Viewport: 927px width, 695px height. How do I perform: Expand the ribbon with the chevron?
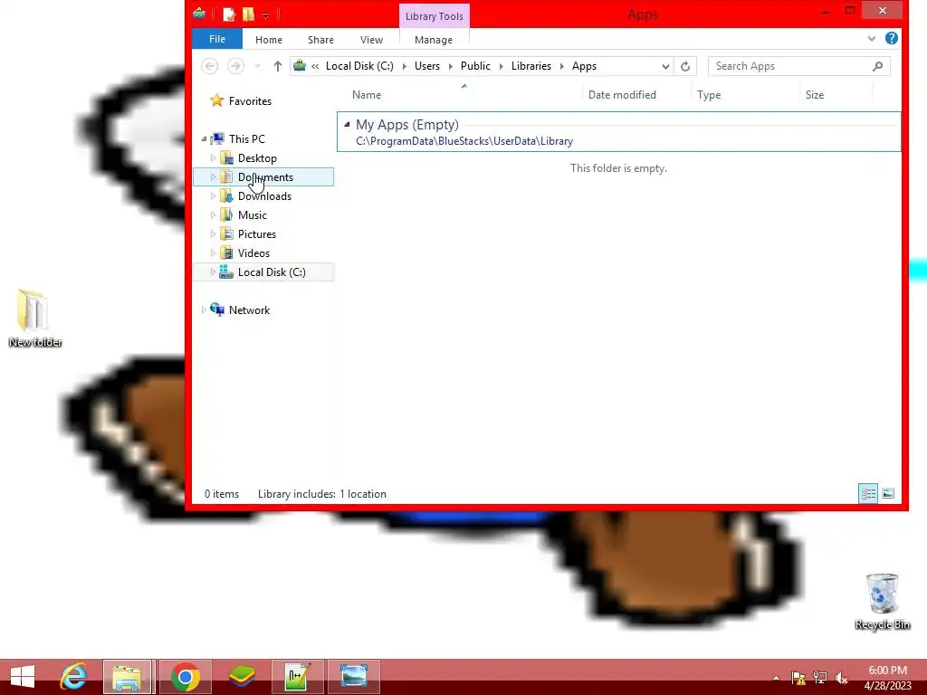872,38
